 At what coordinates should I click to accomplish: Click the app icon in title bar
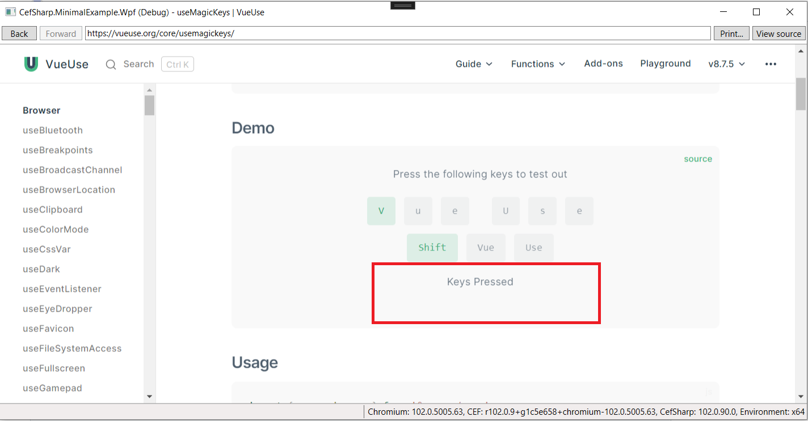pyautogui.click(x=10, y=12)
